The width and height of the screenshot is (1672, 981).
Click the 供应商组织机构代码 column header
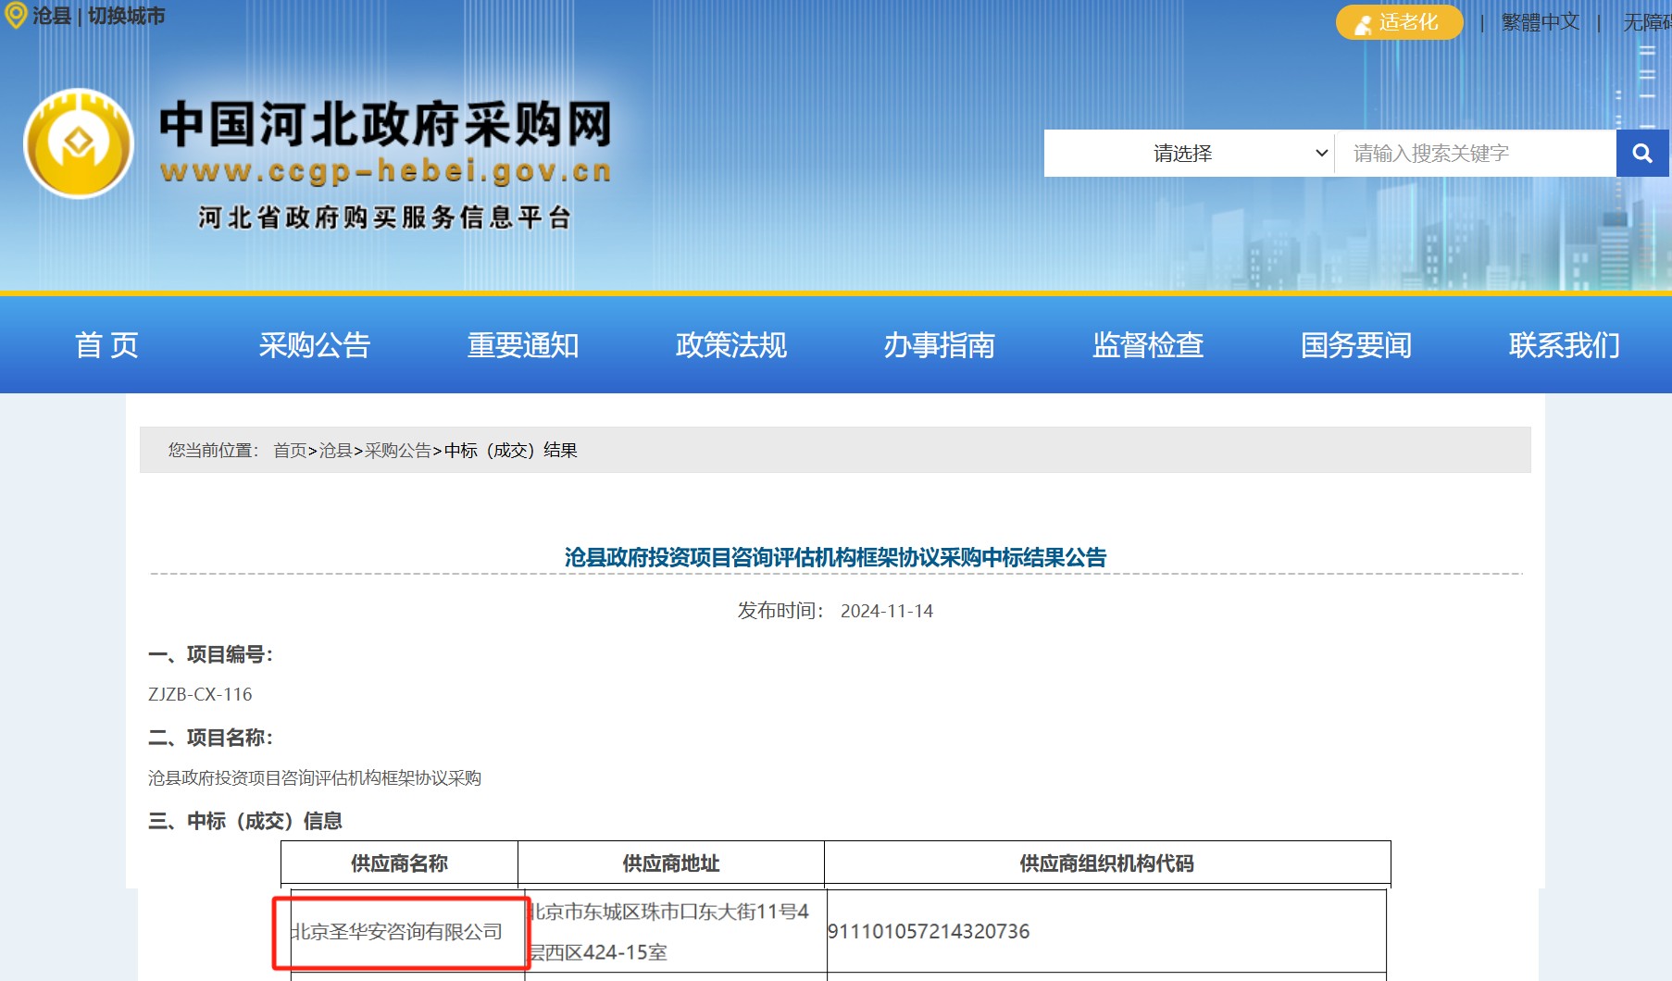pyautogui.click(x=1107, y=863)
